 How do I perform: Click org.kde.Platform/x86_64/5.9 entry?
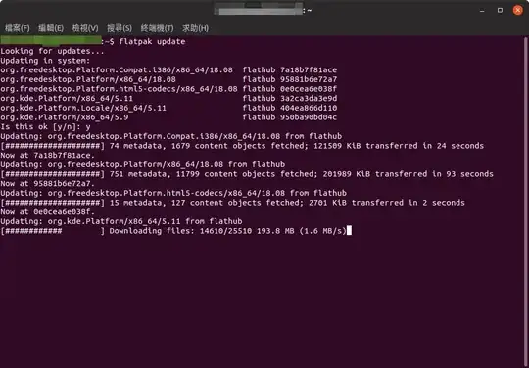click(65, 116)
